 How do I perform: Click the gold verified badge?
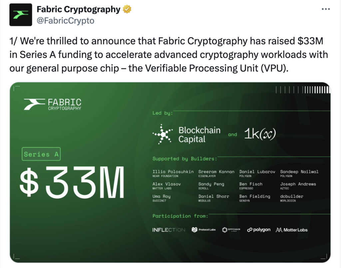coord(127,9)
